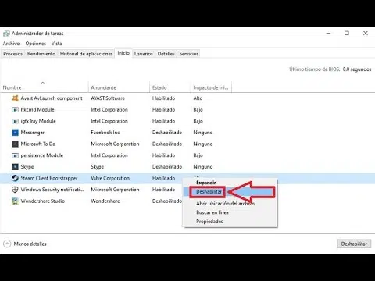Select the Wondershare Studio row name
This screenshot has height=281, width=375.
pyautogui.click(x=43, y=201)
